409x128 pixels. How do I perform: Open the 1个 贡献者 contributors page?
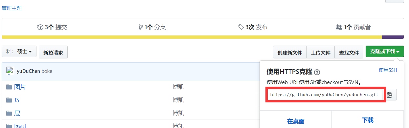coord(353,27)
